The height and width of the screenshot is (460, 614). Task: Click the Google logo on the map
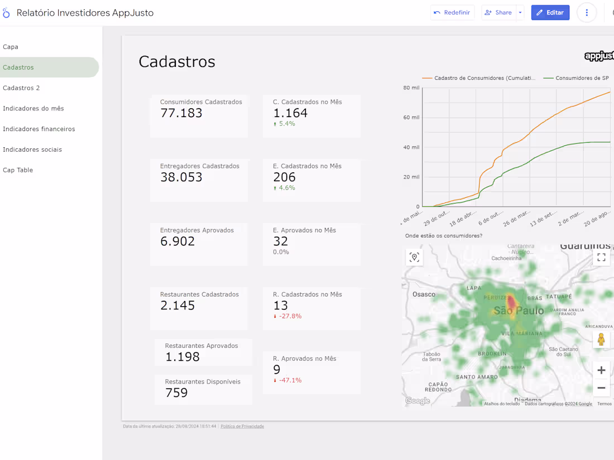pos(417,400)
